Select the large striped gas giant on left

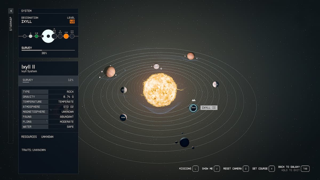[x=110, y=71]
